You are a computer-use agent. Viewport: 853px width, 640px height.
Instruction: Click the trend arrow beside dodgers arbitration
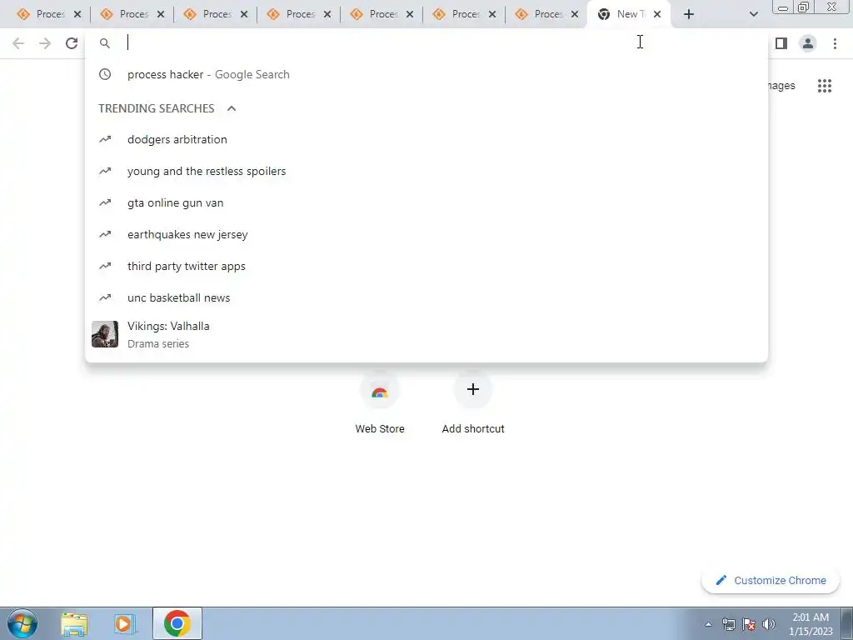click(105, 139)
